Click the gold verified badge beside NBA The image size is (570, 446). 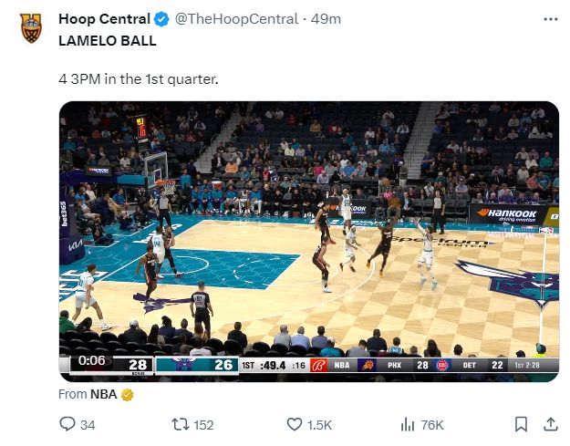[128, 395]
